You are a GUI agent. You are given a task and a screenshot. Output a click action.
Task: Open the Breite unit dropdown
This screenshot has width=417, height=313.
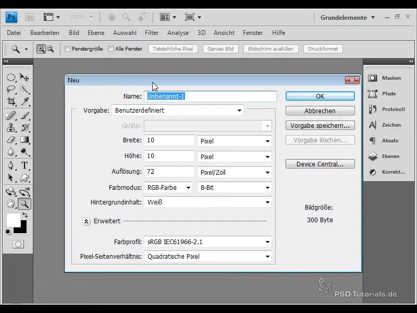click(x=234, y=141)
